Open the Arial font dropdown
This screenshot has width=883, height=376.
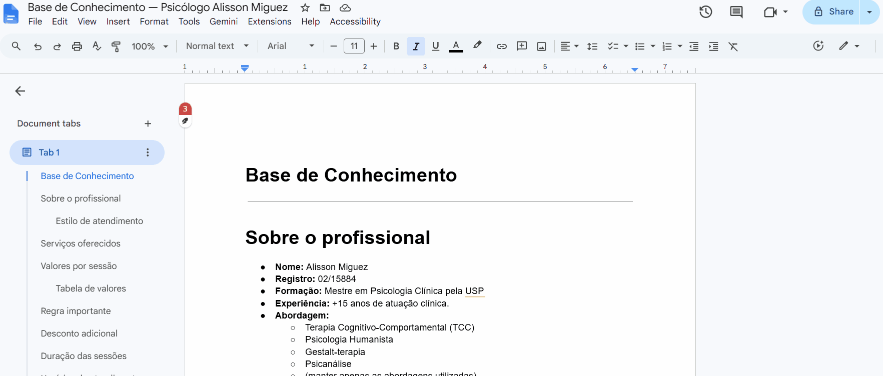(291, 46)
